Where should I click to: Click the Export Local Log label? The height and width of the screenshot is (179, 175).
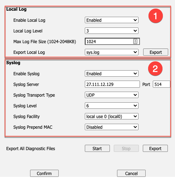(29, 52)
